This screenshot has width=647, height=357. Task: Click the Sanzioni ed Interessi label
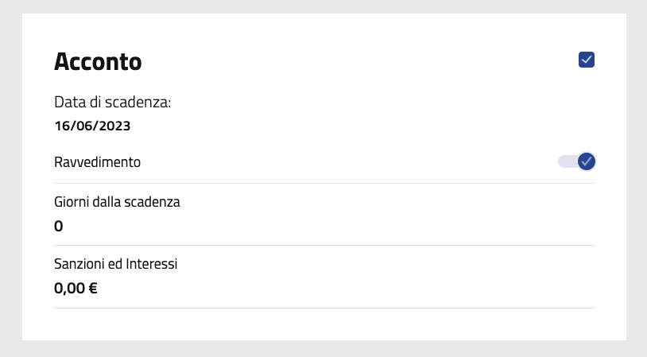[115, 264]
